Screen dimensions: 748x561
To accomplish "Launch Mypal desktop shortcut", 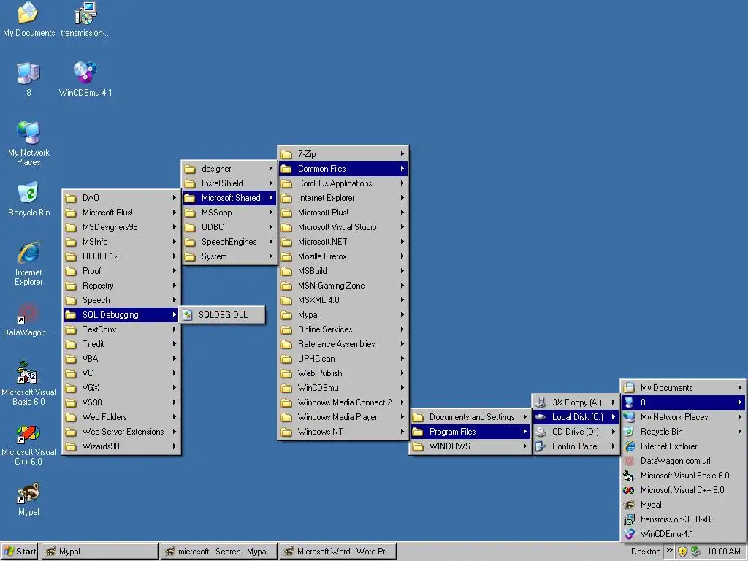I will [x=28, y=499].
